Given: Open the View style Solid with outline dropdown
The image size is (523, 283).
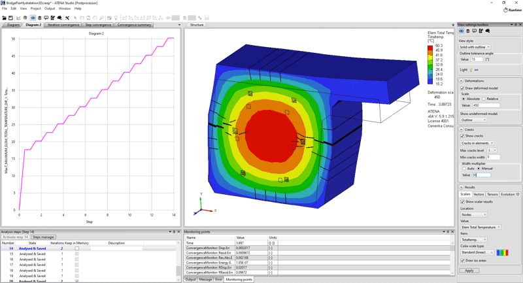Looking at the screenshot, I should 475,47.
